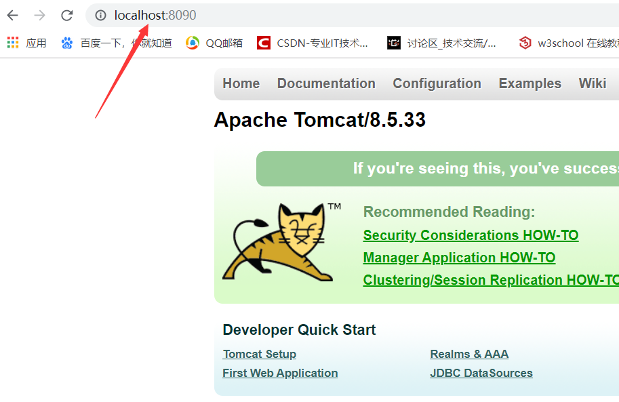Open the Examples nav item
The width and height of the screenshot is (619, 402).
[x=530, y=83]
